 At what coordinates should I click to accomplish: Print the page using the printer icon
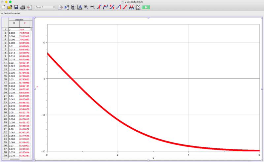(x=23, y=7)
